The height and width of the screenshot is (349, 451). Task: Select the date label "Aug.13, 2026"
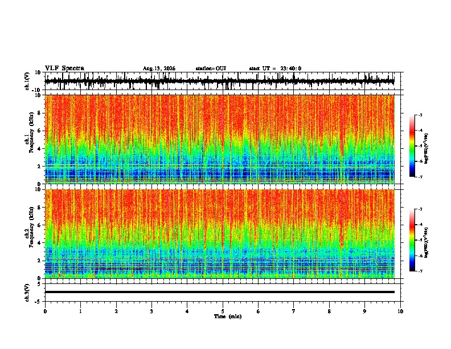tap(159, 68)
